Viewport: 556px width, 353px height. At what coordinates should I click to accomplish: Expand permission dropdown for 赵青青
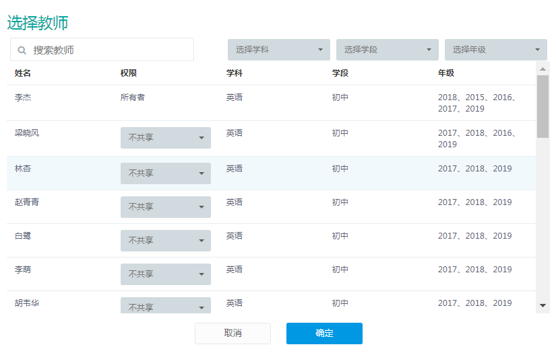[x=166, y=207]
